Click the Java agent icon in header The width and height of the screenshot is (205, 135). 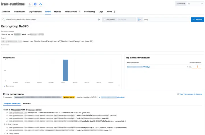click(30, 4)
